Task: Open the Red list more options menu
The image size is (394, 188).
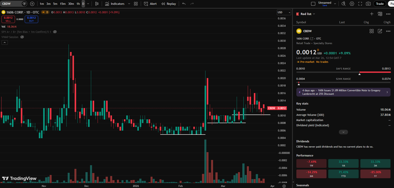Action: [388, 14]
